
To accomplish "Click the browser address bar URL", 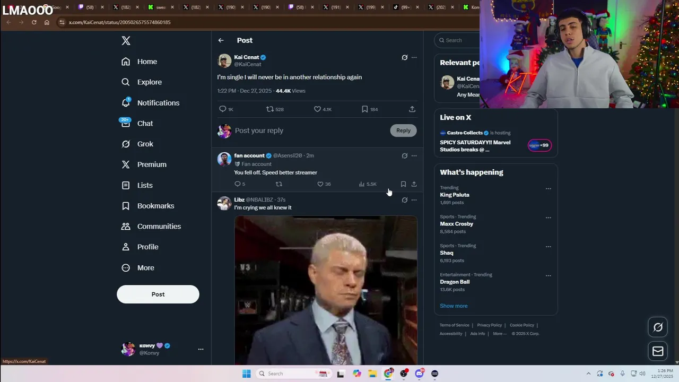I will click(120, 22).
